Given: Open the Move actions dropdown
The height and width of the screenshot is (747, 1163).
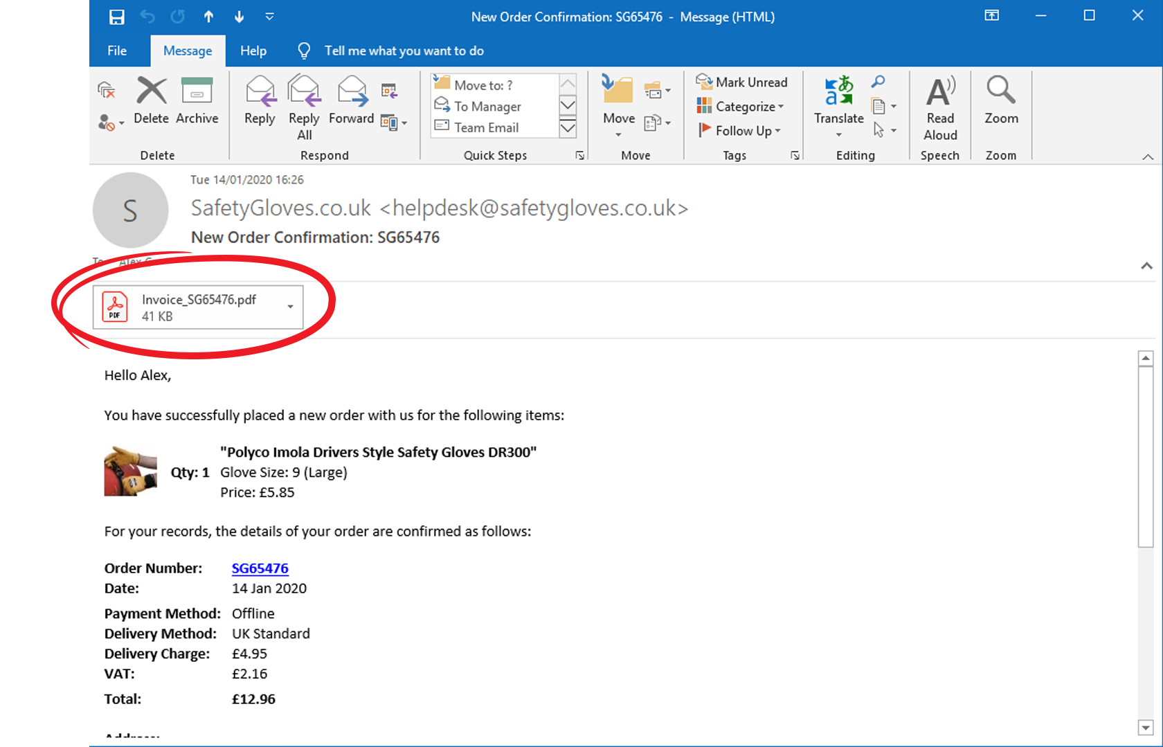Looking at the screenshot, I should pos(657,123).
